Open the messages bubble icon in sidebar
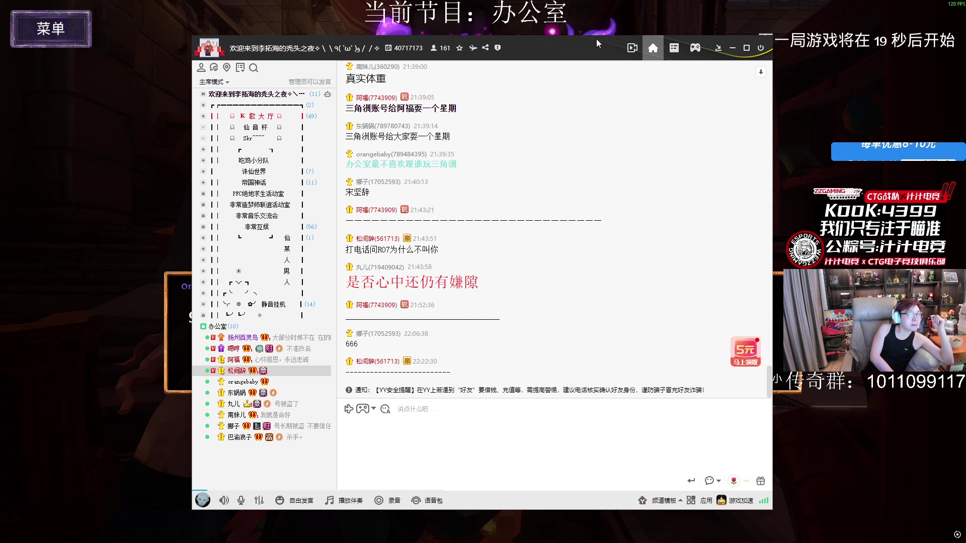The image size is (966, 543). [214, 67]
